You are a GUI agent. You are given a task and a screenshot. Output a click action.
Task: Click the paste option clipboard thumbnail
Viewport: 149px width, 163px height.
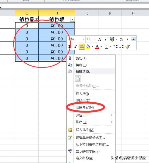(x=78, y=78)
